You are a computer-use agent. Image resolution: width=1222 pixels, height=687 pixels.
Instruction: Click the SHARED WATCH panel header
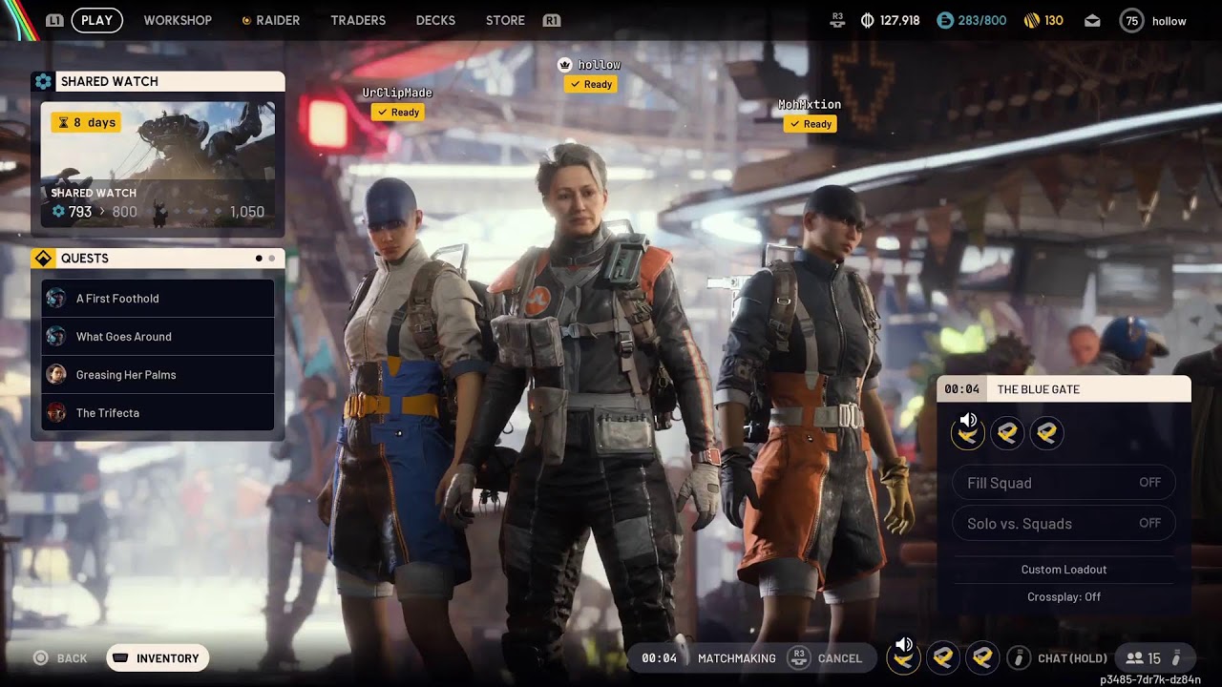click(158, 81)
